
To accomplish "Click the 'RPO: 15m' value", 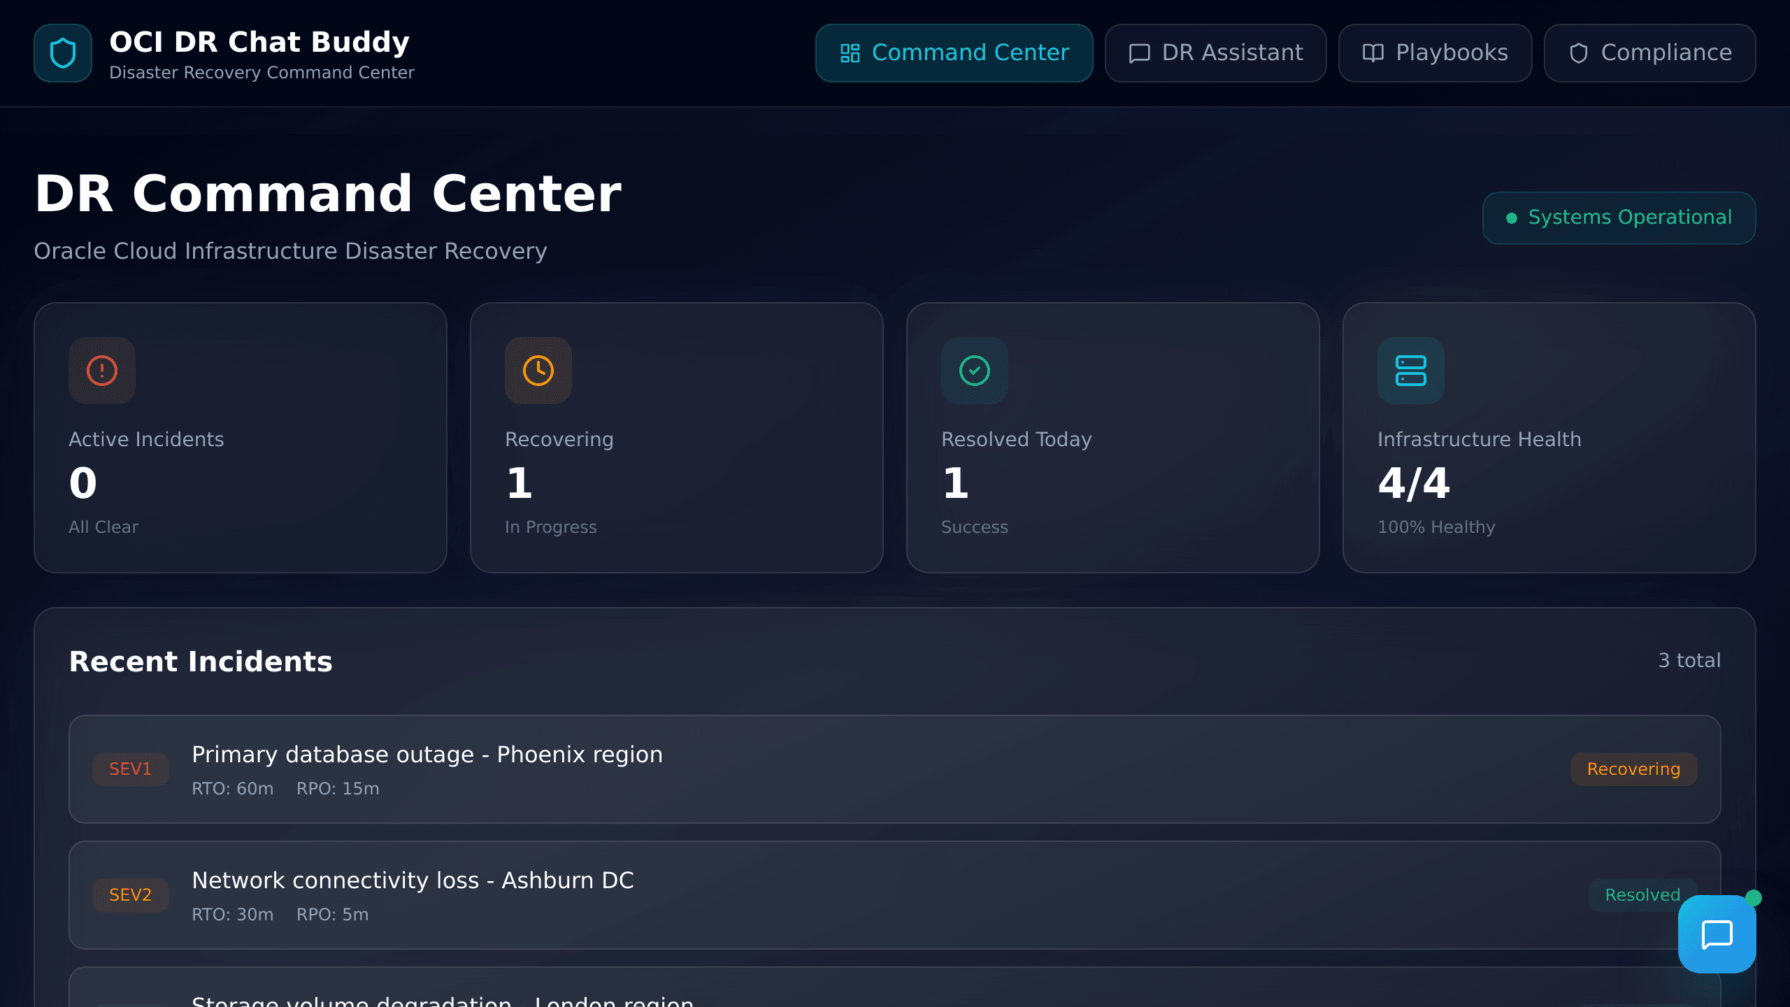I will point(338,789).
